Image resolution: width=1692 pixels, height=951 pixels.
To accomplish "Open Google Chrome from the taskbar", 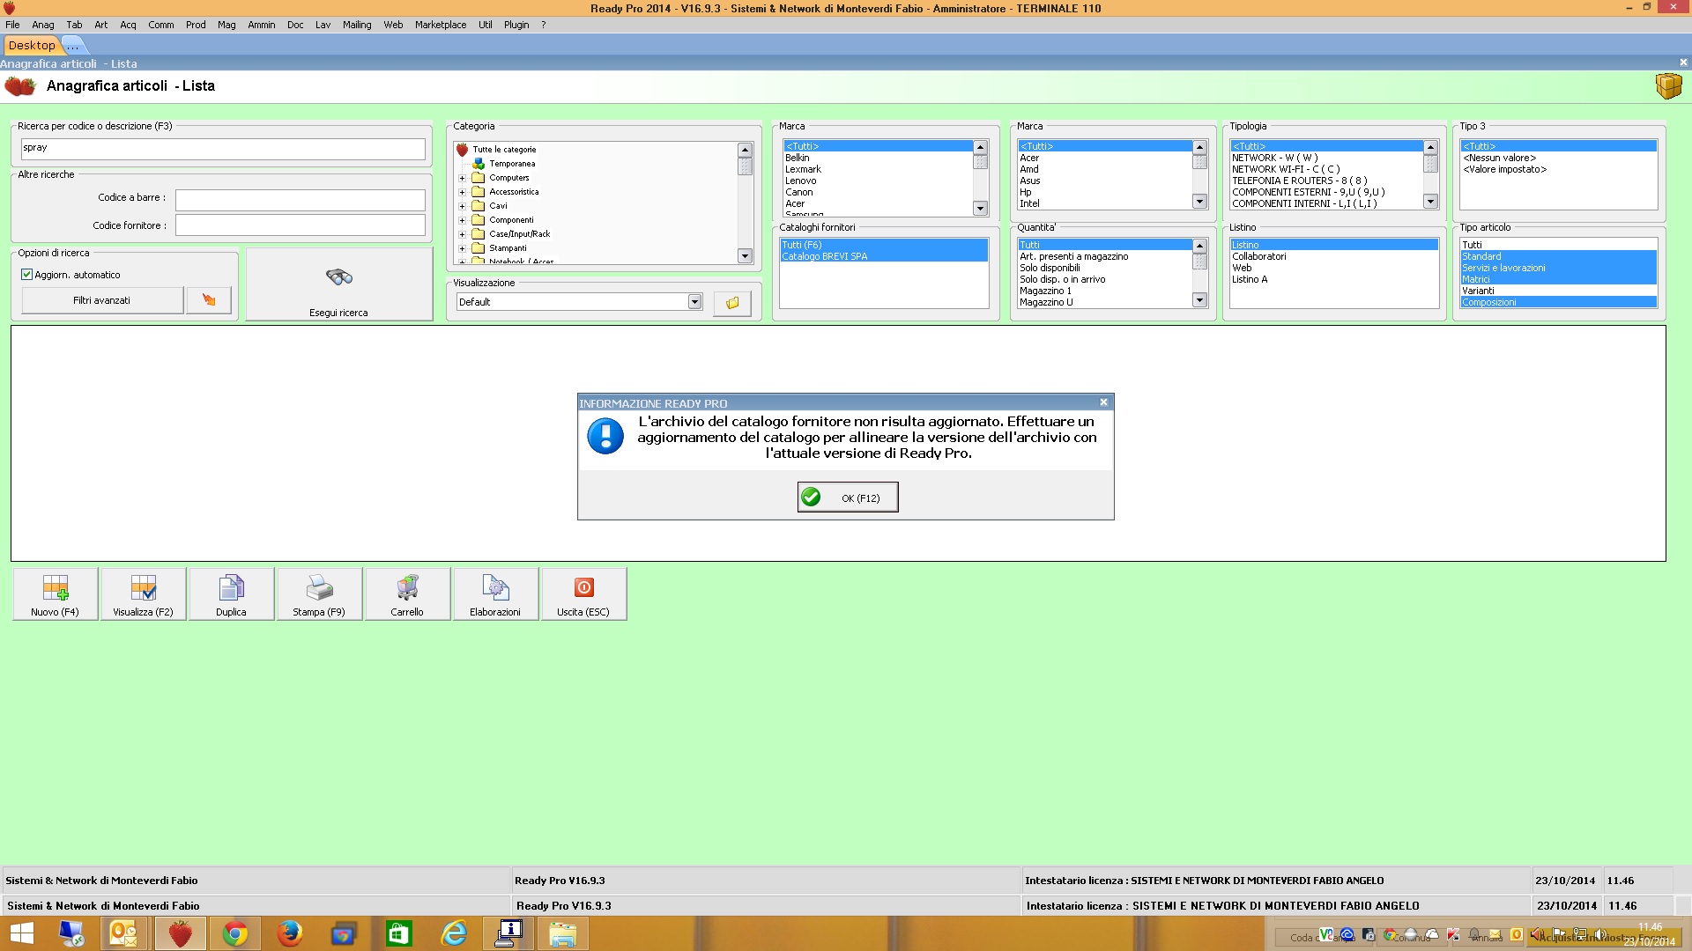I will click(x=234, y=933).
